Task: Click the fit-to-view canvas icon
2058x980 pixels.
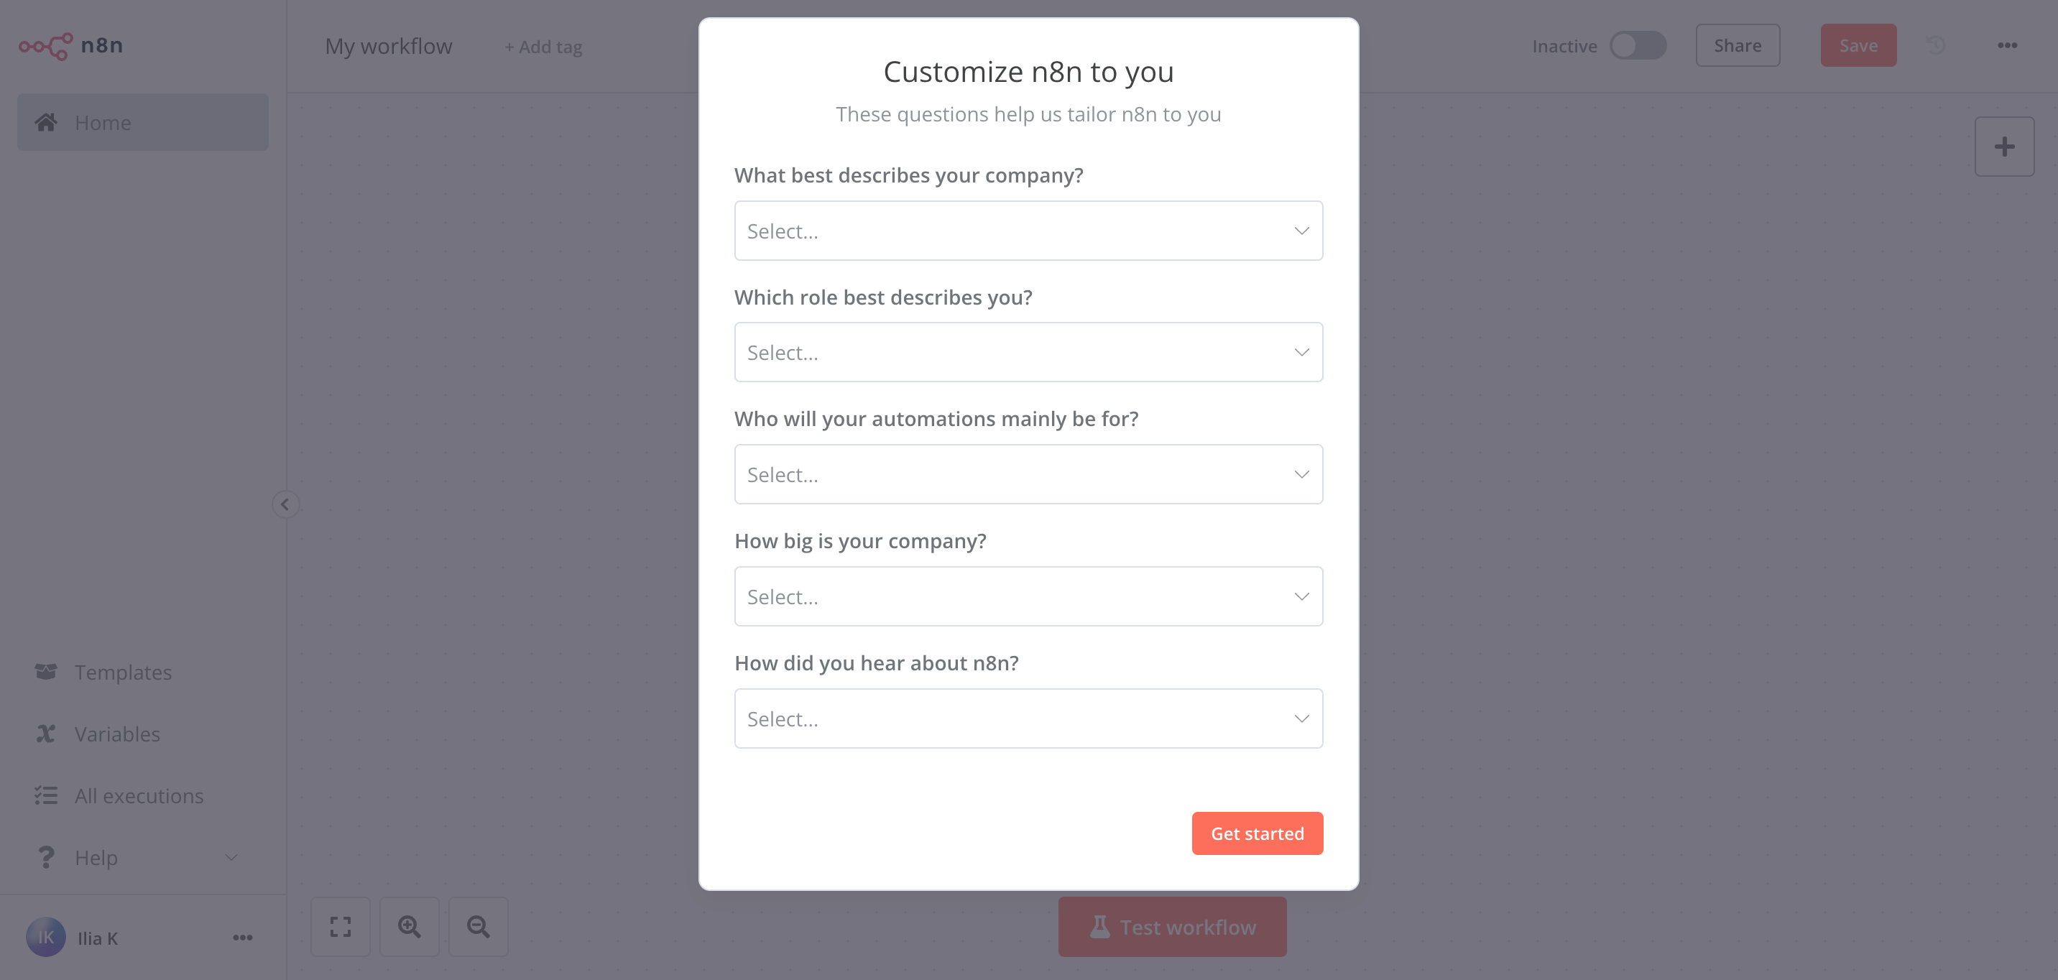Action: [x=341, y=927]
